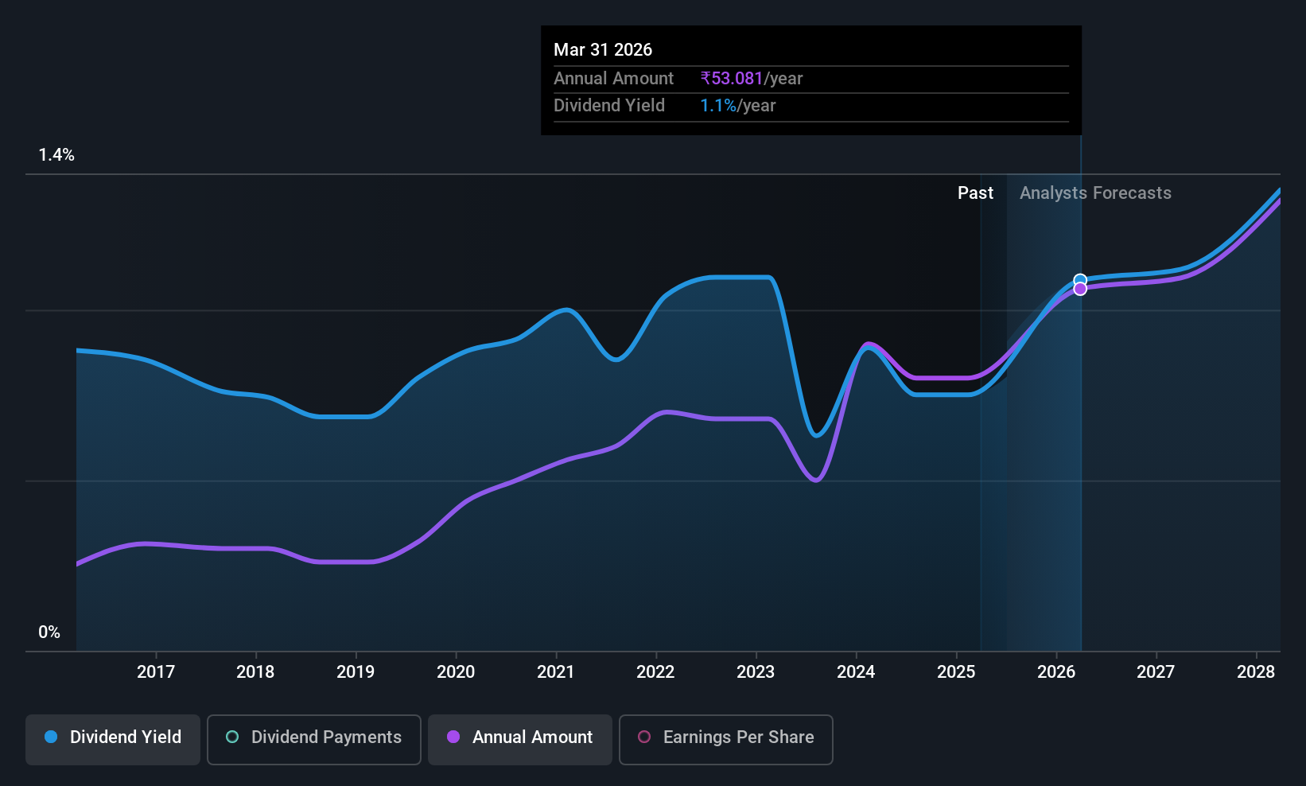
Task: Click the Mar 31 2026 tooltip date
Action: pyautogui.click(x=603, y=49)
